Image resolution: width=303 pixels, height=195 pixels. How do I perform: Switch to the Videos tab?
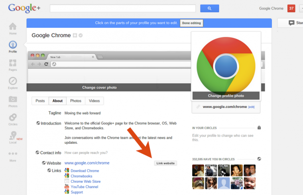(x=94, y=101)
